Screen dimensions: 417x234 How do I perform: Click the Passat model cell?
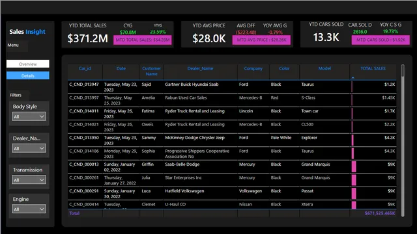tap(307, 190)
